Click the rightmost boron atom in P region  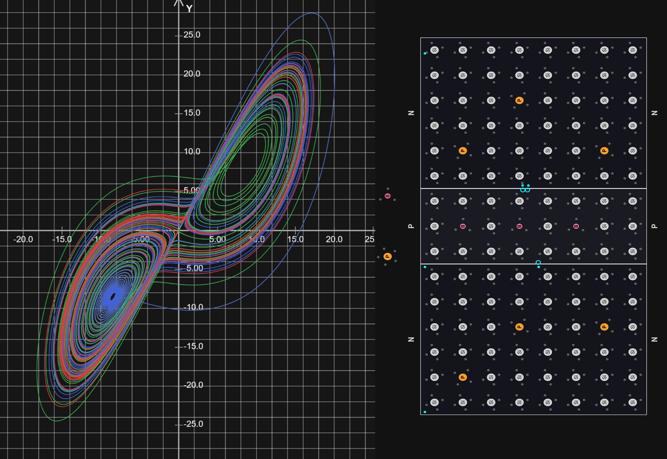coord(576,226)
